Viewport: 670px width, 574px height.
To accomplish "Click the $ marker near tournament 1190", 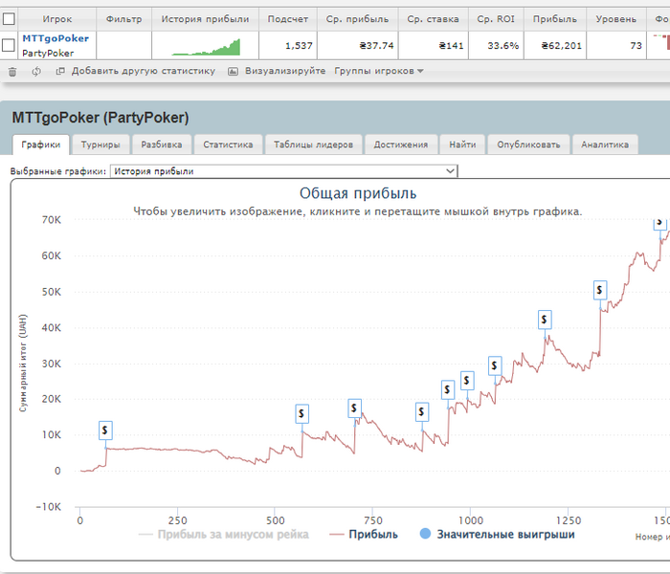I will coord(545,320).
